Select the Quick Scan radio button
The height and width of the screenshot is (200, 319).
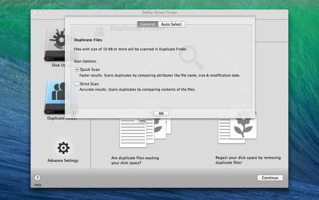pos(77,70)
